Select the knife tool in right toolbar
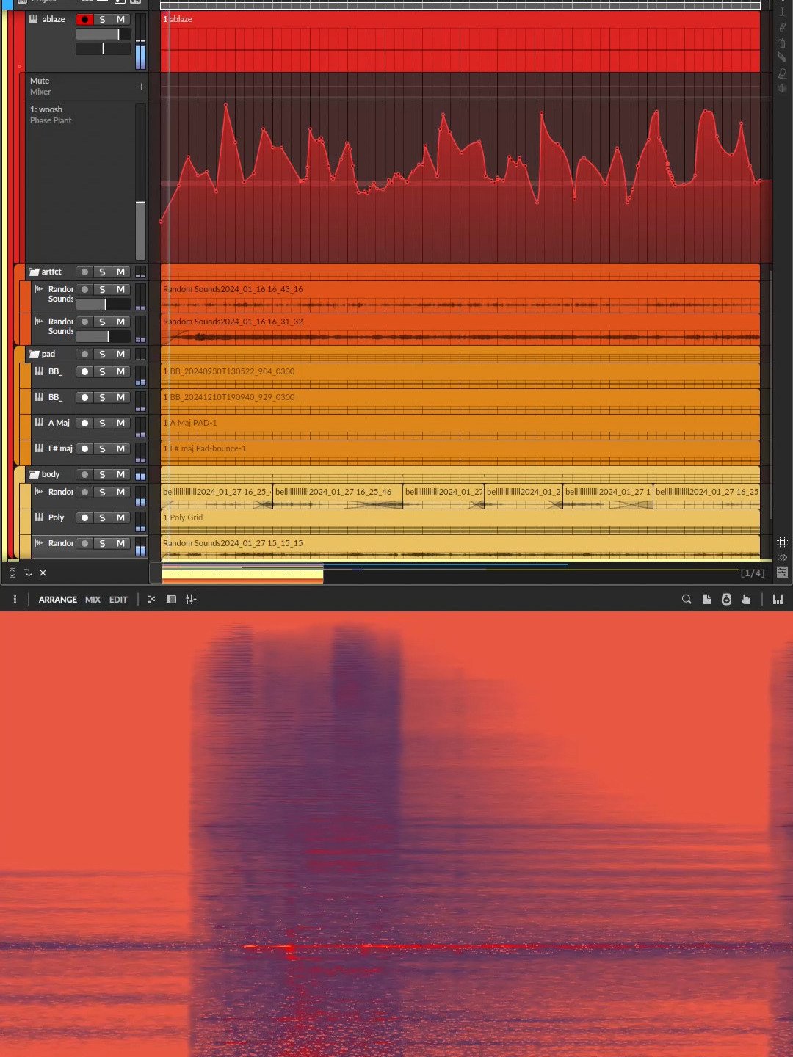Screen dimensions: 793x1057 click(782, 57)
